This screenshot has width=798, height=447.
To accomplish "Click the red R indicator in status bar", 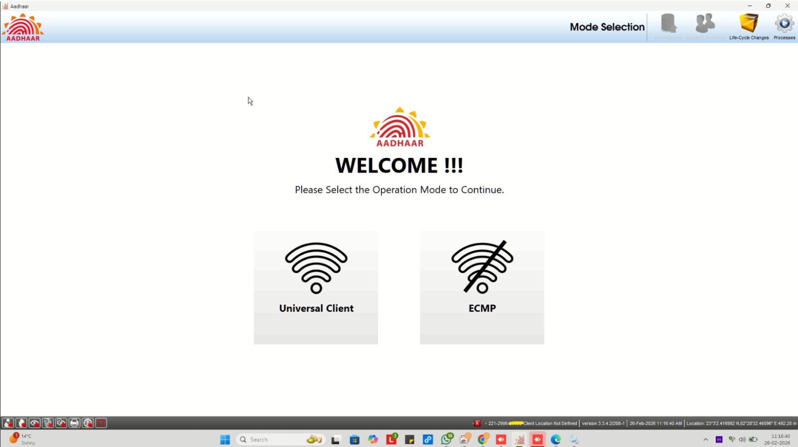I will tap(477, 423).
